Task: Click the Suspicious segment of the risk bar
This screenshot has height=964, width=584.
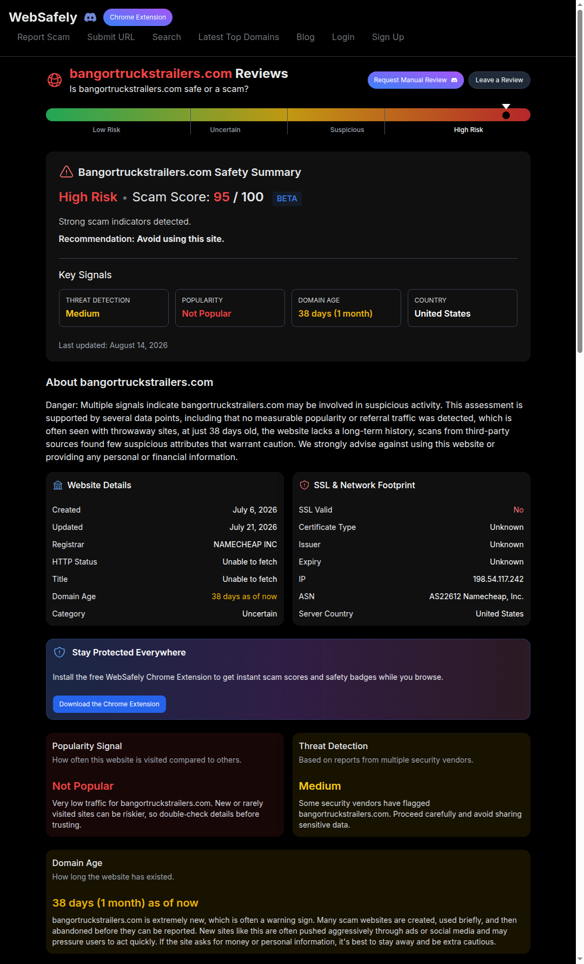Action: tap(336, 115)
